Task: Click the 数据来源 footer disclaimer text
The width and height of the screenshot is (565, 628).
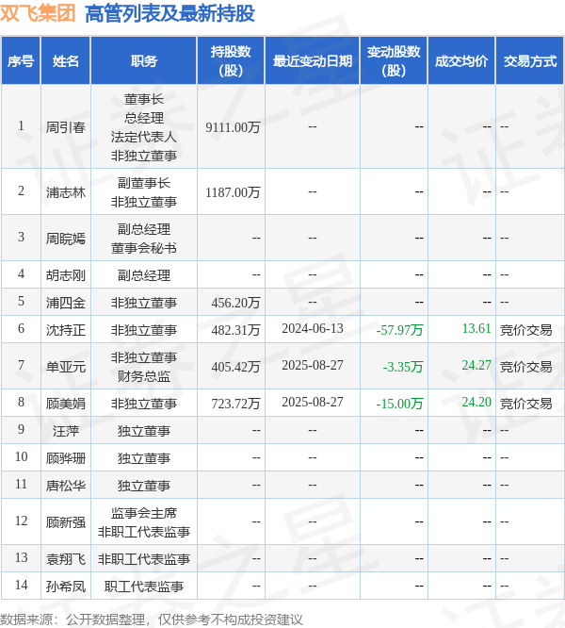Action: (x=152, y=620)
